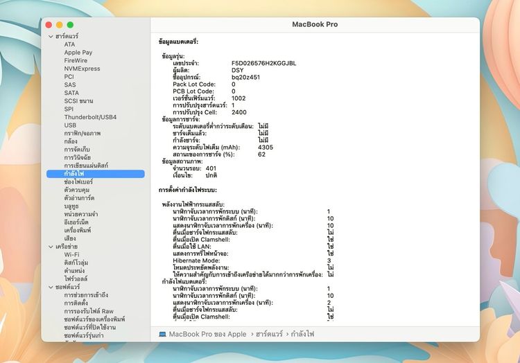Click the Hibernate Mode: label
The image size is (520, 363).
pos(196,260)
